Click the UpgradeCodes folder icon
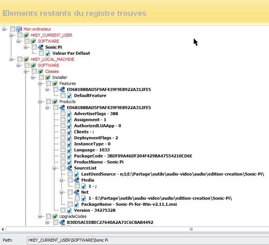Screen dimensions: 269x245 coord(55,216)
